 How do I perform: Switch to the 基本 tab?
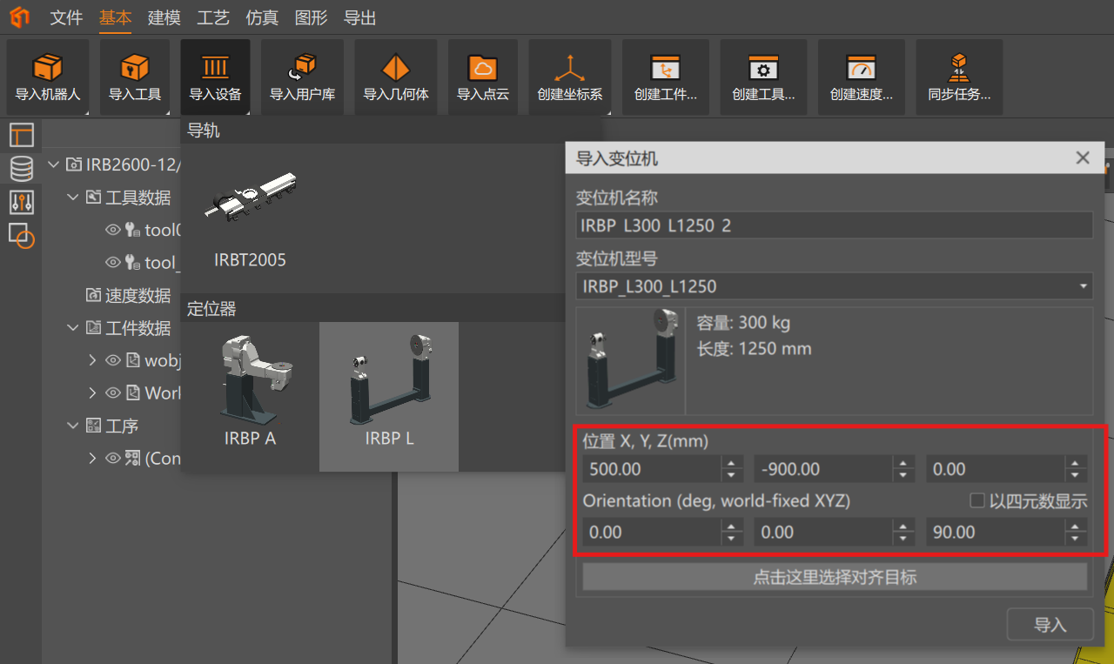[115, 17]
